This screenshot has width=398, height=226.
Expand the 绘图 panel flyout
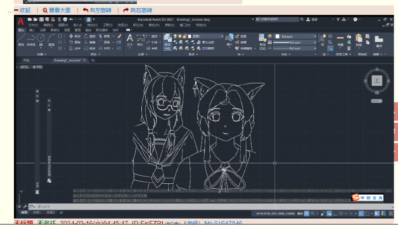pos(42,54)
